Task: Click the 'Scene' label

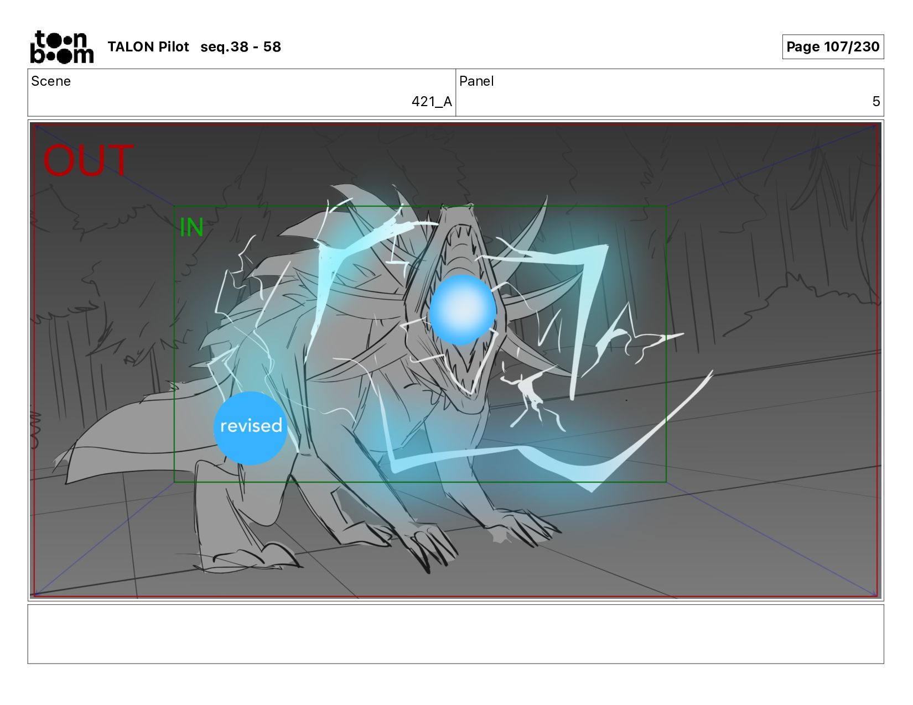Action: click(x=51, y=81)
